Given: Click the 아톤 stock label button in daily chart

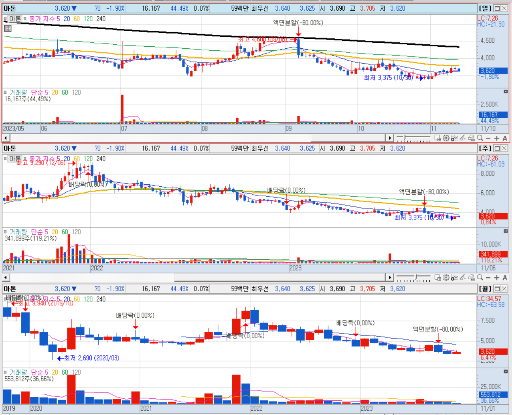Looking at the screenshot, I should [x=15, y=19].
